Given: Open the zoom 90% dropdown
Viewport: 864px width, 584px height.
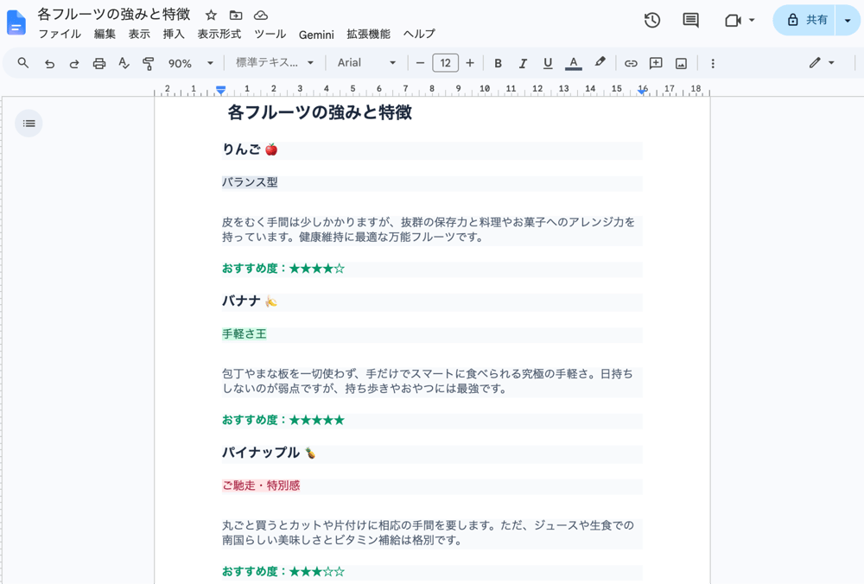Looking at the screenshot, I should [x=190, y=63].
